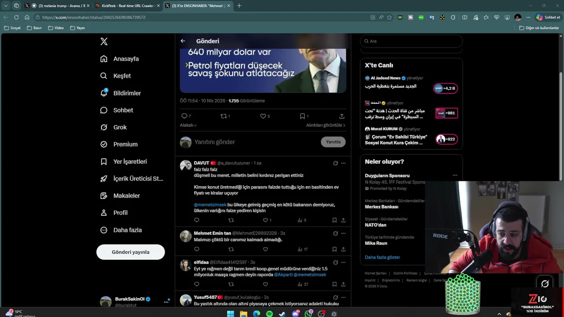Open Windows Start menu

(x=230, y=313)
